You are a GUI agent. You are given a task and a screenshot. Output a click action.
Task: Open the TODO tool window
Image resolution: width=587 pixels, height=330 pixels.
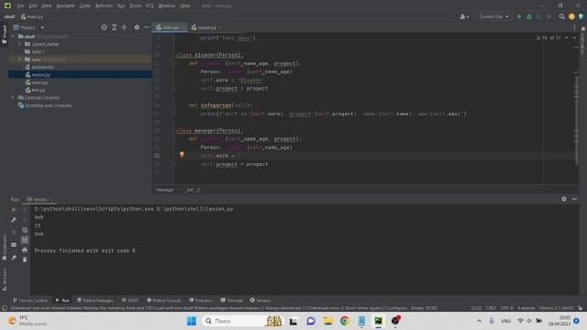(130, 300)
